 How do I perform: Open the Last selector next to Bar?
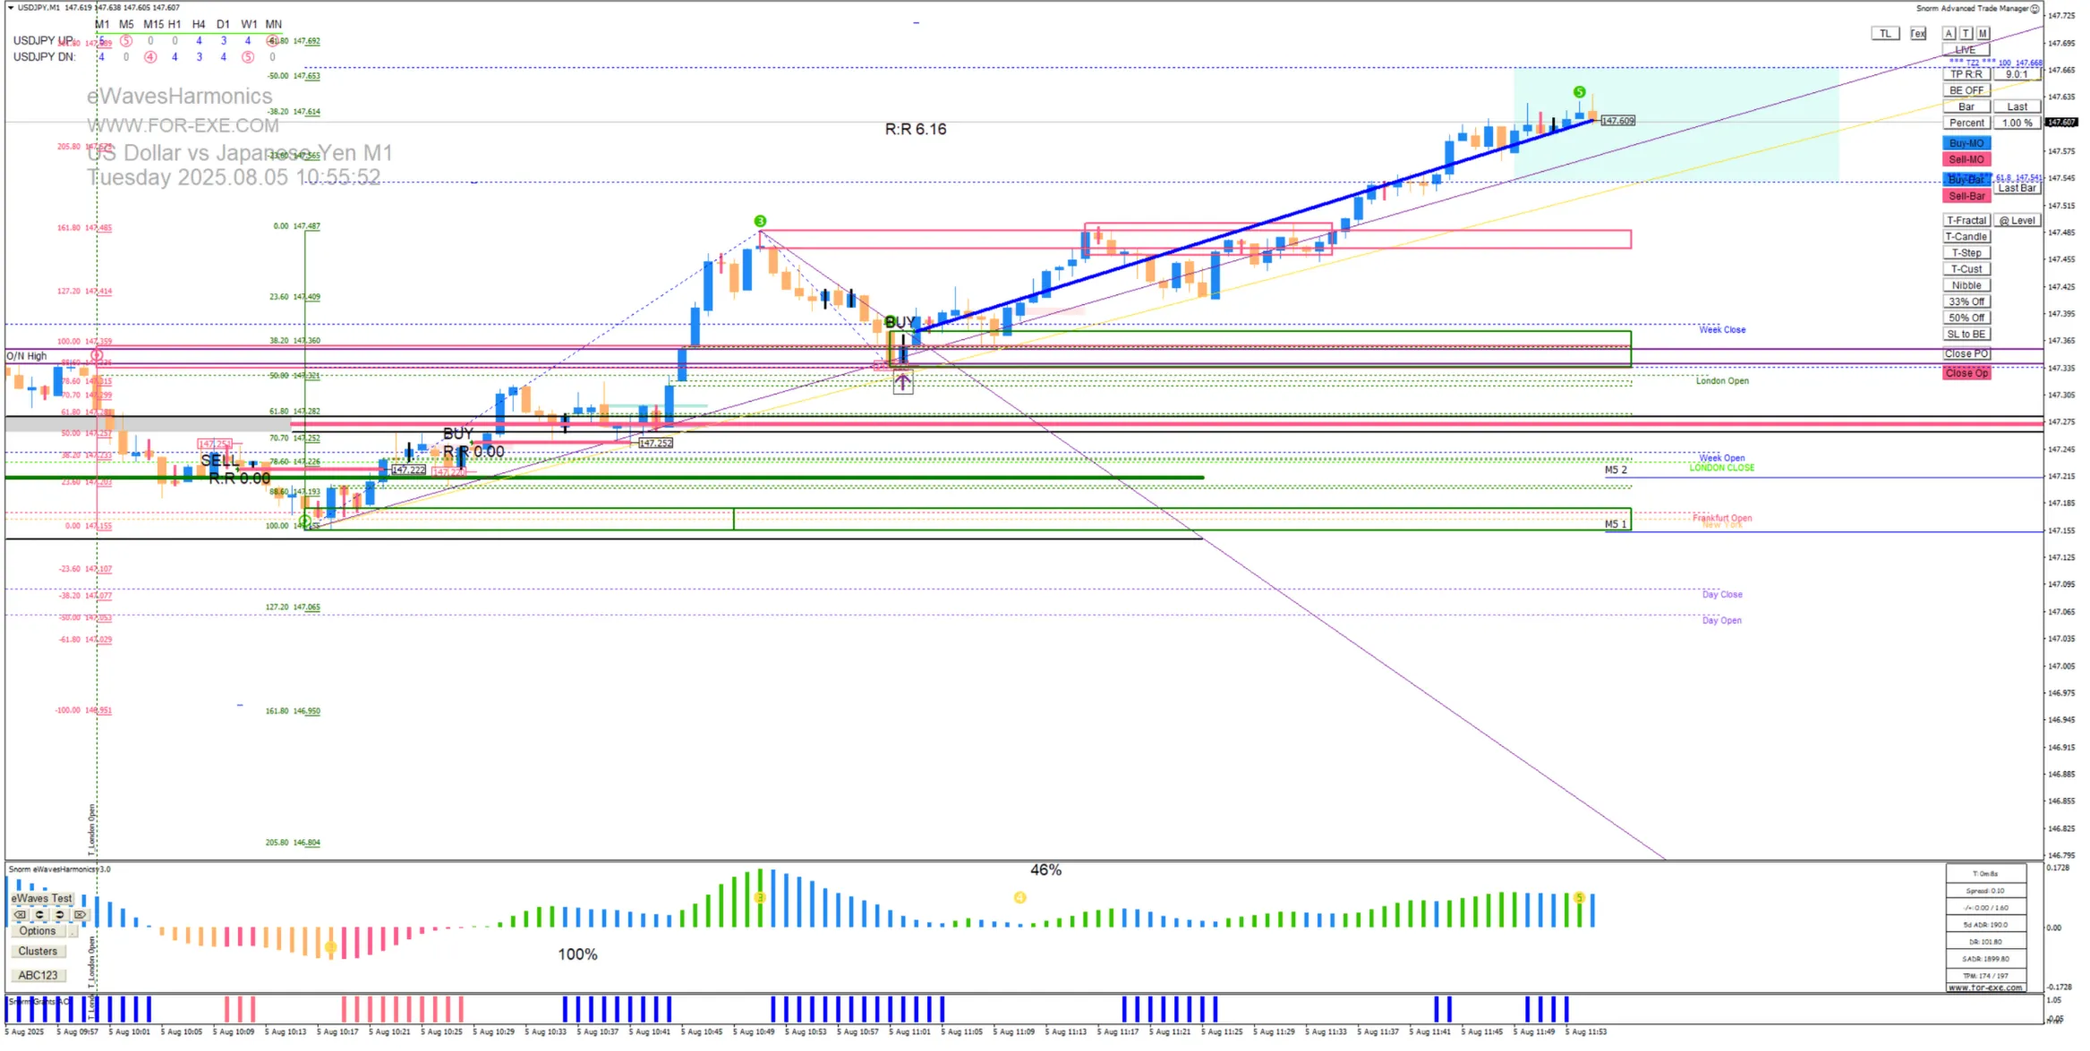[x=2017, y=106]
